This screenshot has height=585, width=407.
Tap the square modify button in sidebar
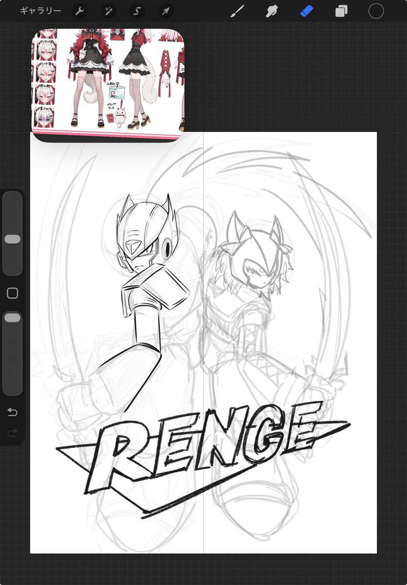[x=12, y=293]
